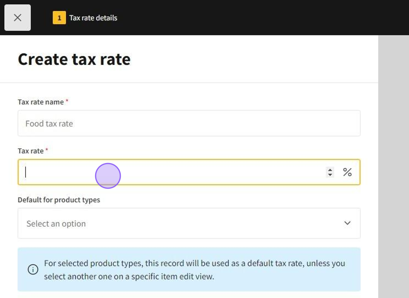This screenshot has width=409, height=298.
Task: Click the Default for product types label
Action: (x=59, y=200)
